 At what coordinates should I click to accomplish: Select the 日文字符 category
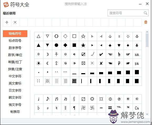tap(15, 90)
